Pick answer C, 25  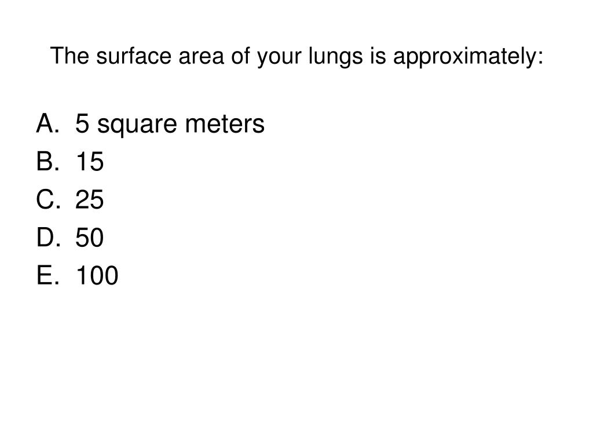click(x=70, y=199)
